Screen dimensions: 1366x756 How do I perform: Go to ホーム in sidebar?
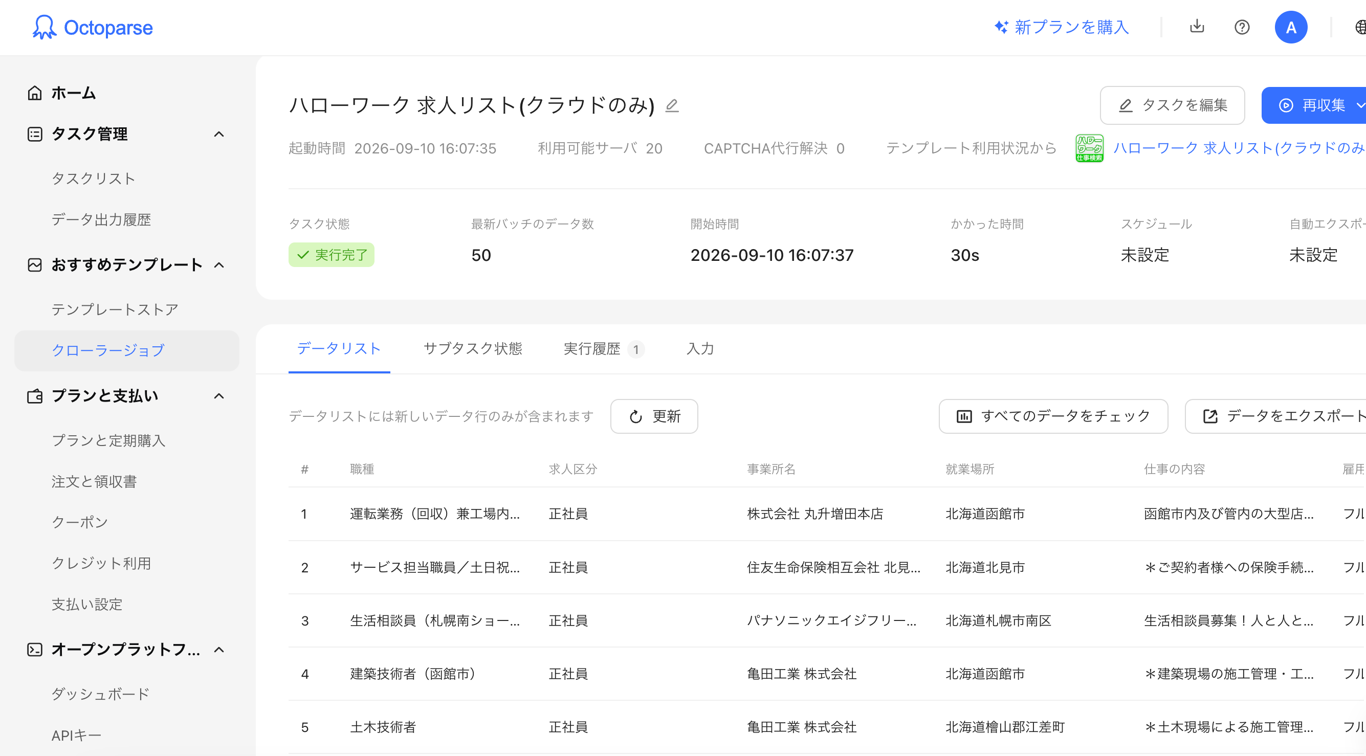pos(73,93)
